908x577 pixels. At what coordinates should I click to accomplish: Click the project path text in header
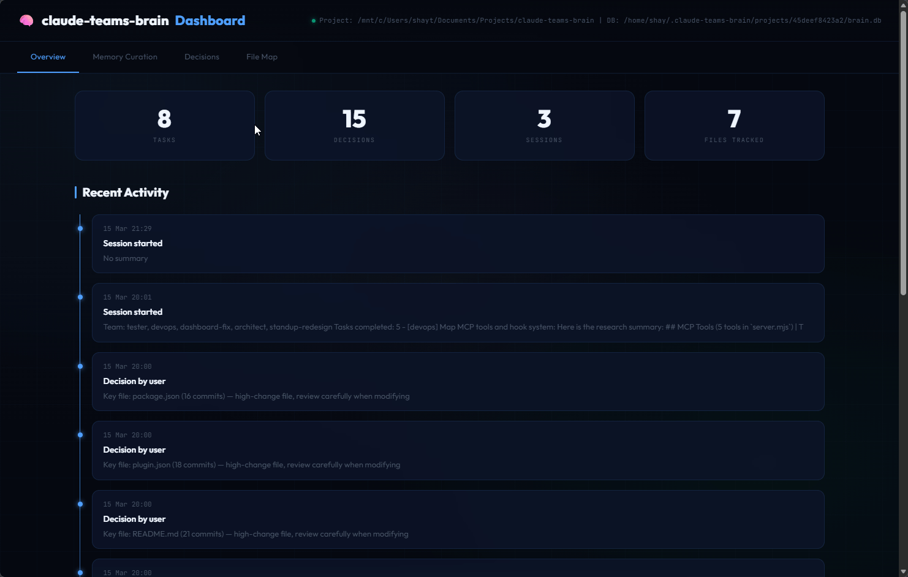tap(456, 21)
